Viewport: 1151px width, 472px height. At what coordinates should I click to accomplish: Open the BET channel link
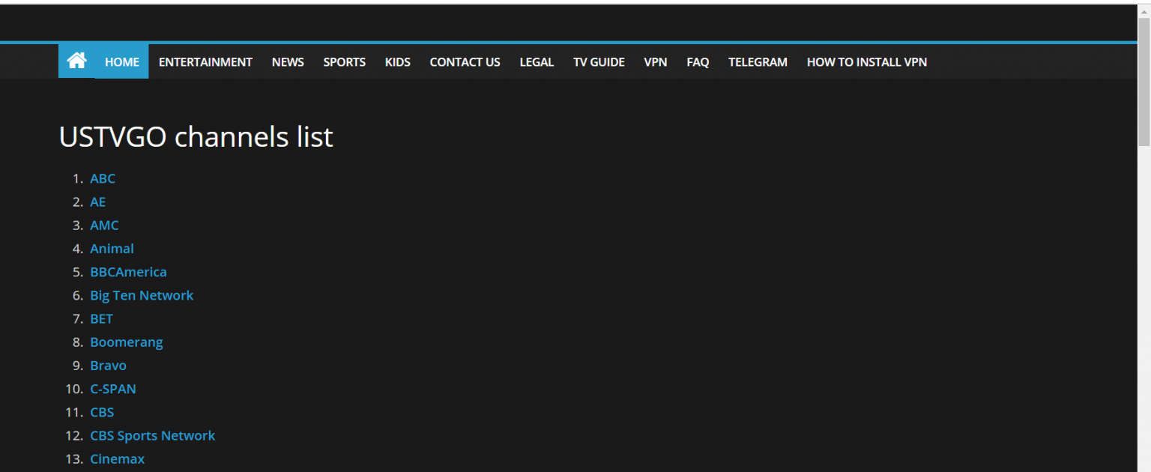101,318
